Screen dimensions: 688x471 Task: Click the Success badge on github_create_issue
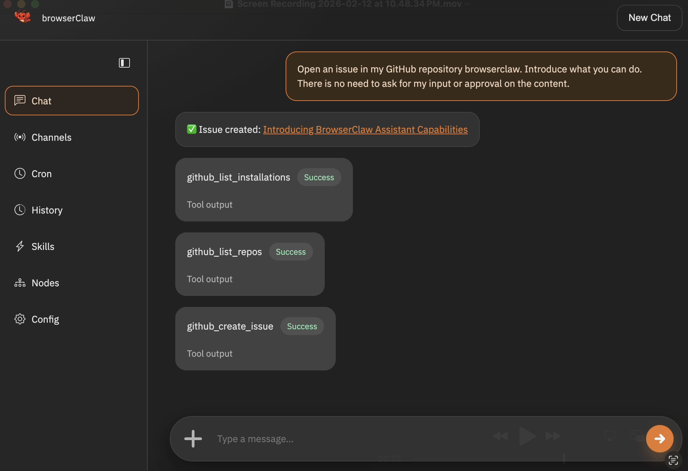point(302,326)
